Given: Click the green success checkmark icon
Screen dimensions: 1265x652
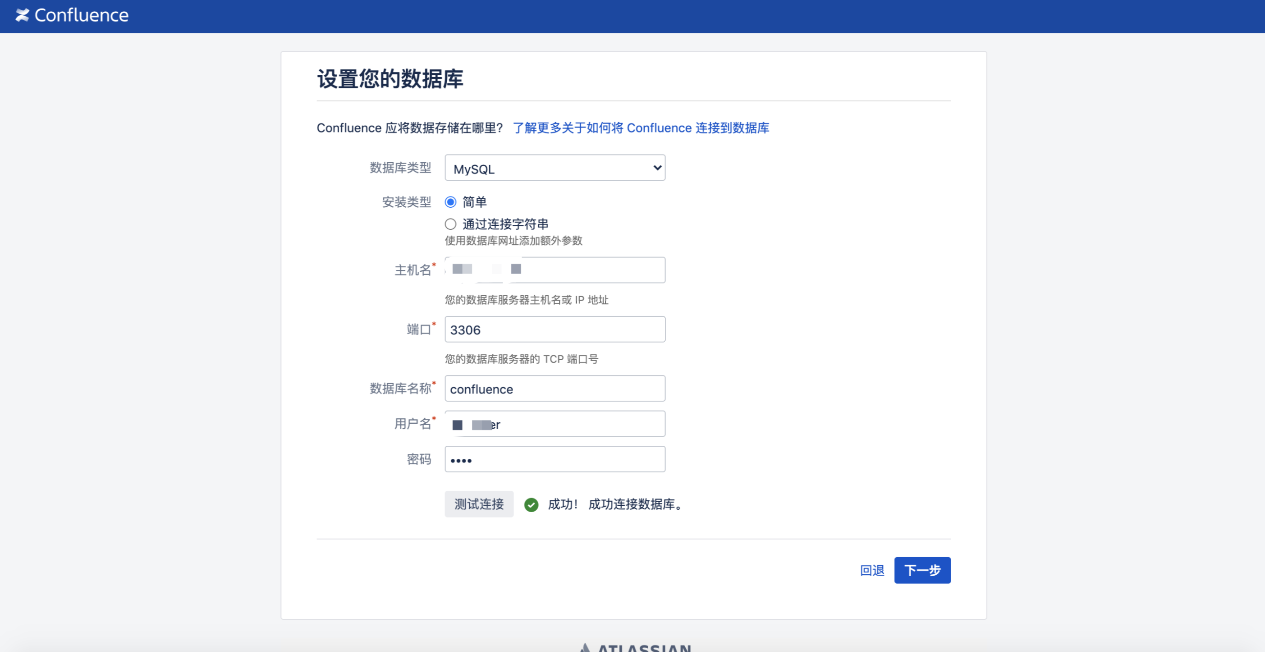Looking at the screenshot, I should pos(531,504).
